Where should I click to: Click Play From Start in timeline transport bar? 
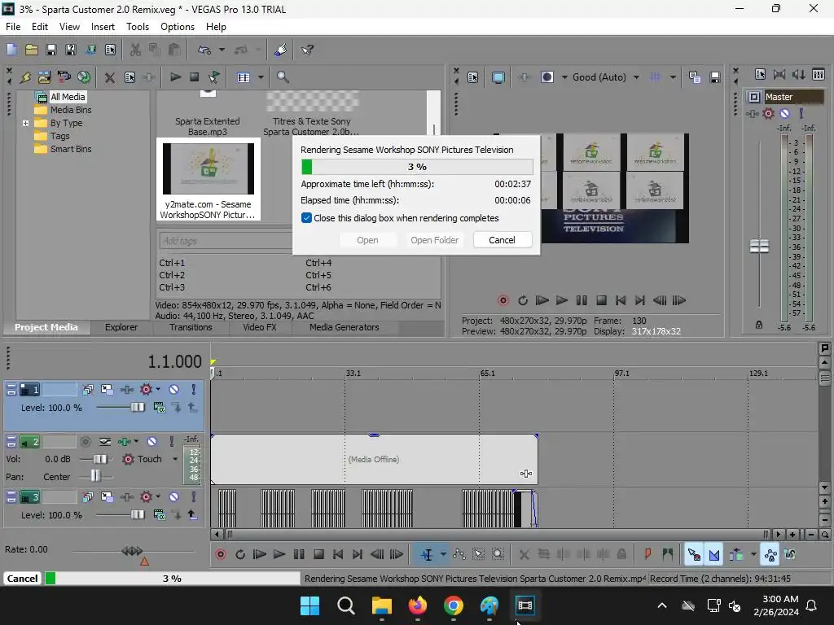click(x=259, y=554)
